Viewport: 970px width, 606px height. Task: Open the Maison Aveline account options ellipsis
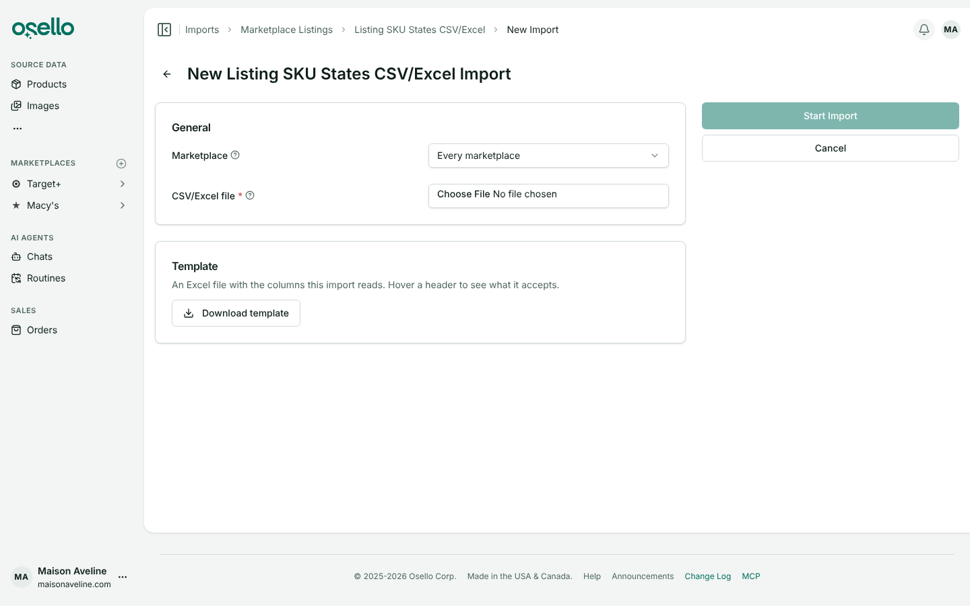tap(123, 577)
